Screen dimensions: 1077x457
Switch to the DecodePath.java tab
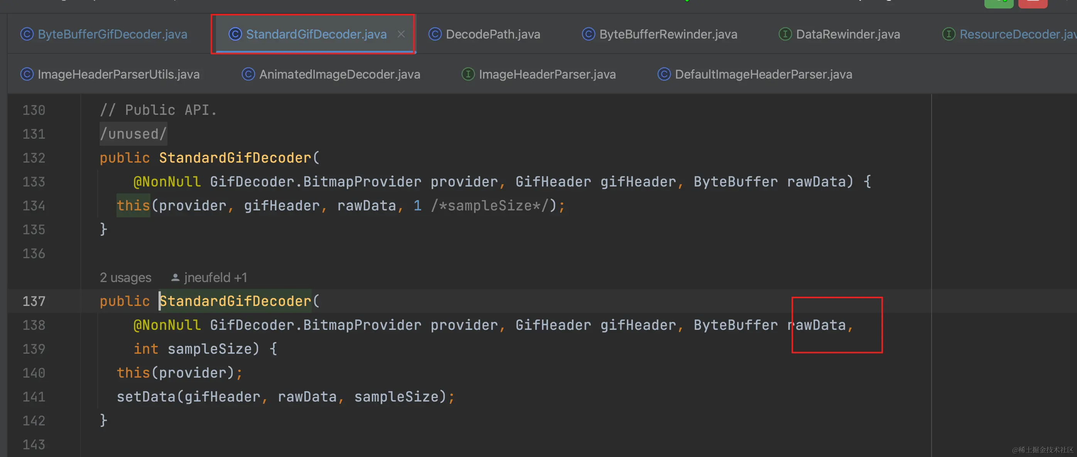coord(493,34)
